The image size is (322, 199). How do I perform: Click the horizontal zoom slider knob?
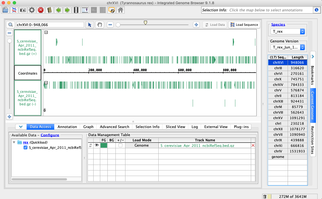click(118, 25)
